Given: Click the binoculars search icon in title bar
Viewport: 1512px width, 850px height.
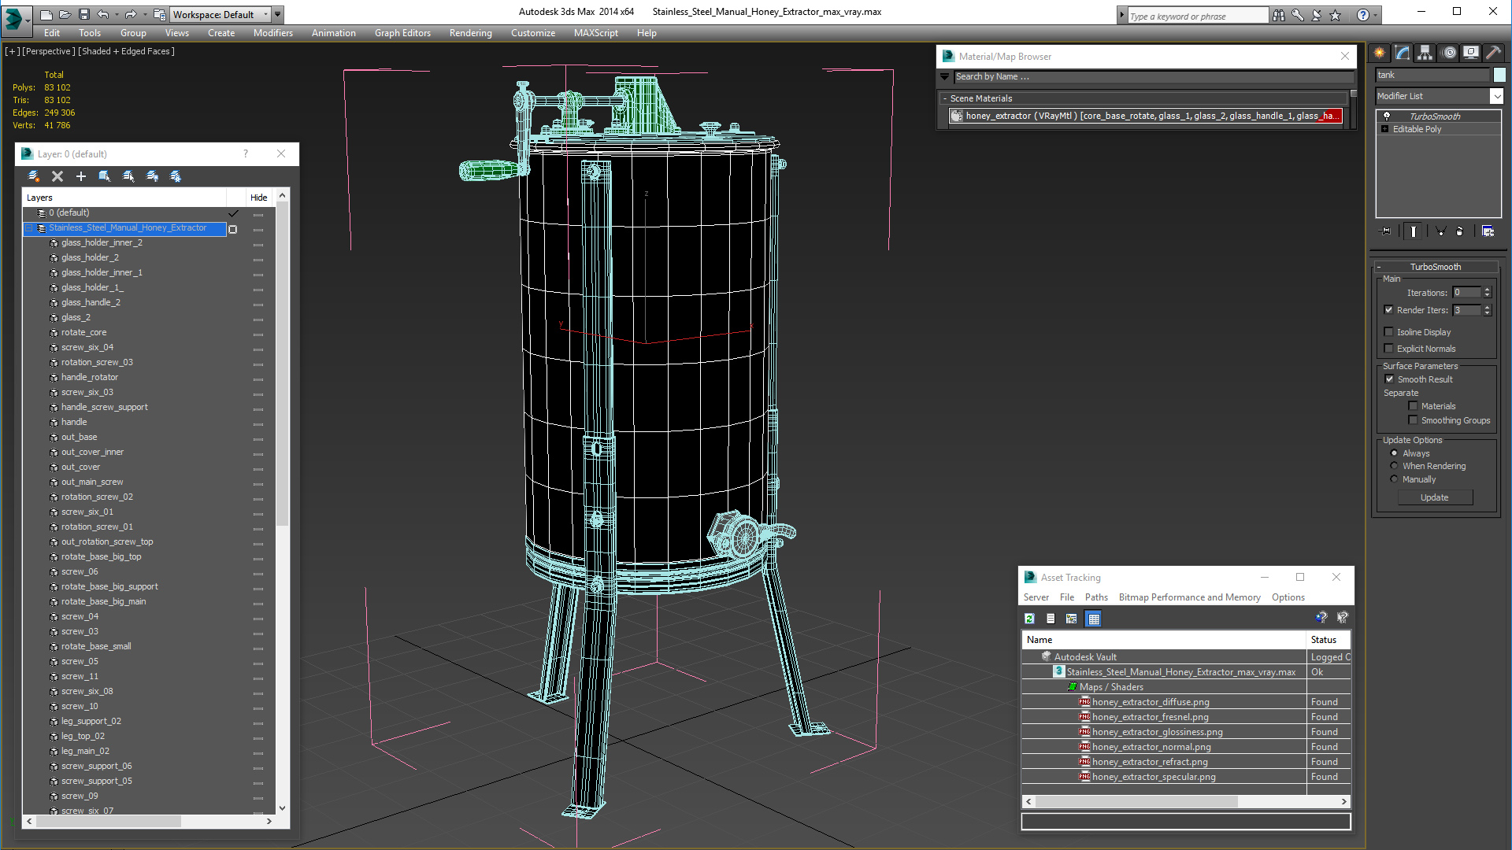Looking at the screenshot, I should [1279, 15].
